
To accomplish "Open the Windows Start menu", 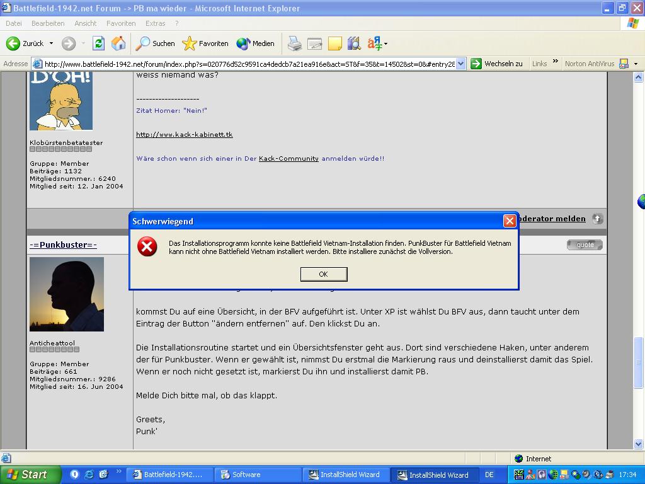I will click(x=30, y=475).
